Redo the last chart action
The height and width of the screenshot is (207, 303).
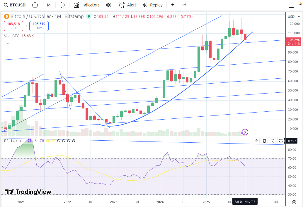click(x=184, y=5)
